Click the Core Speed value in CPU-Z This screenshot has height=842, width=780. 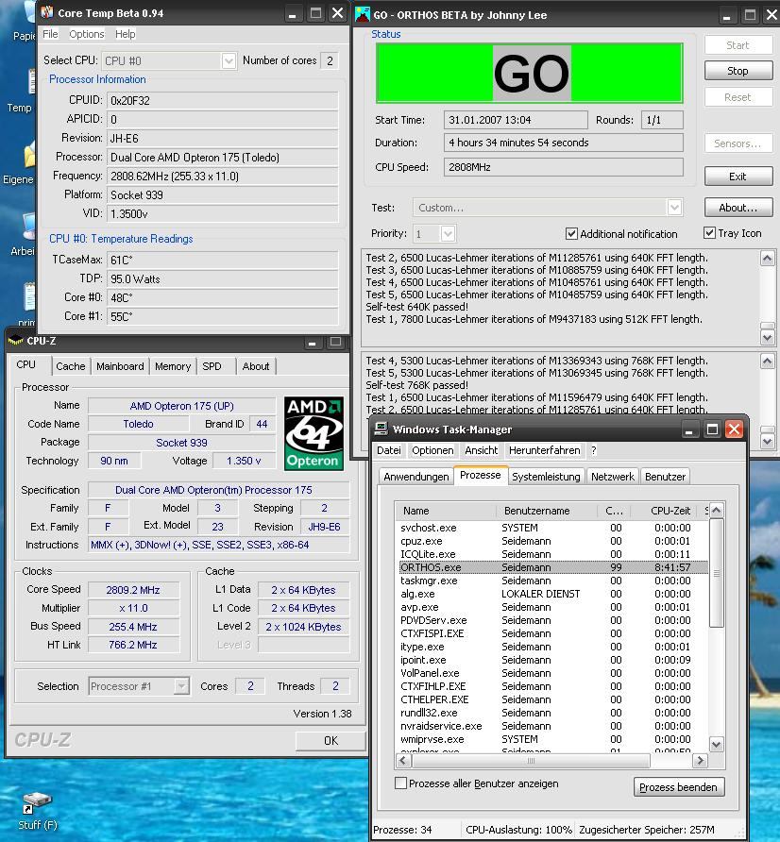click(x=133, y=590)
